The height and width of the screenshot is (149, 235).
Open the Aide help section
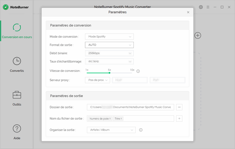click(x=17, y=132)
